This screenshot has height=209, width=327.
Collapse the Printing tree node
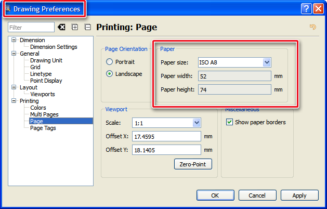[15, 101]
